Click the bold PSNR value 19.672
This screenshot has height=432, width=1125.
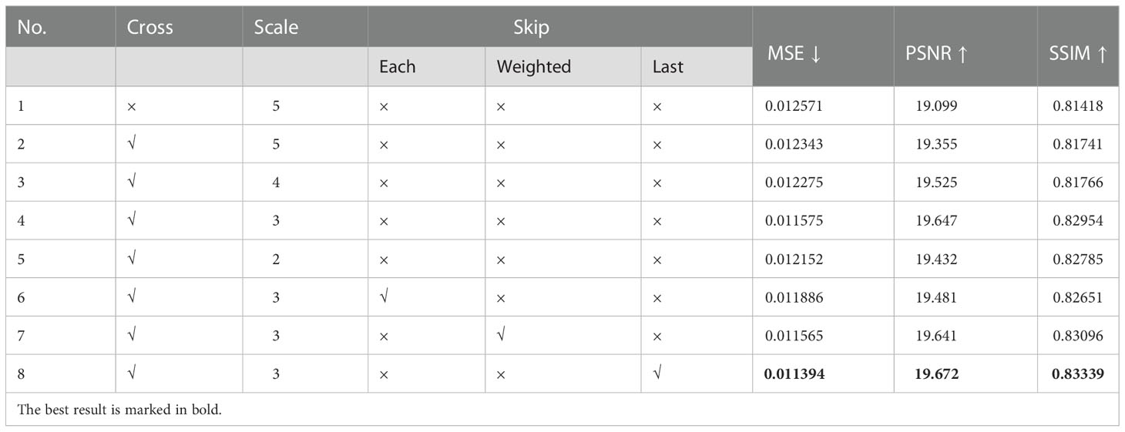click(936, 374)
